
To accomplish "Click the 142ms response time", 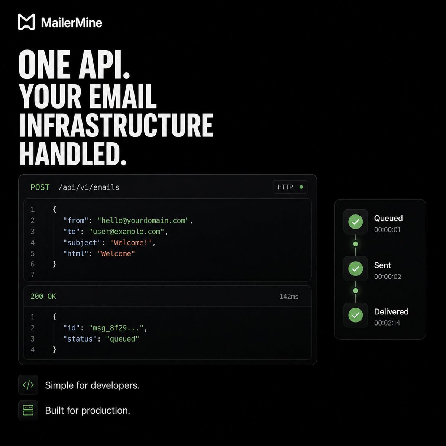I will (x=289, y=297).
